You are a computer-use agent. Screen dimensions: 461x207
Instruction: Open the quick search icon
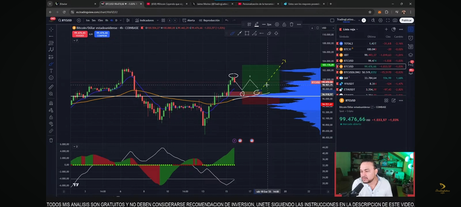click(373, 20)
